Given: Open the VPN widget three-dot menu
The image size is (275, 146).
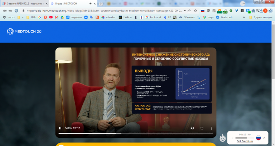Looking at the screenshot, I should pyautogui.click(x=232, y=138).
